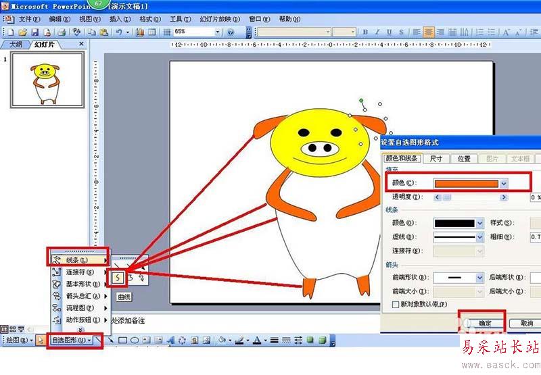Select 连接符 Connectors submenu item
Image resolution: width=541 pixels, height=375 pixels.
pyautogui.click(x=80, y=272)
